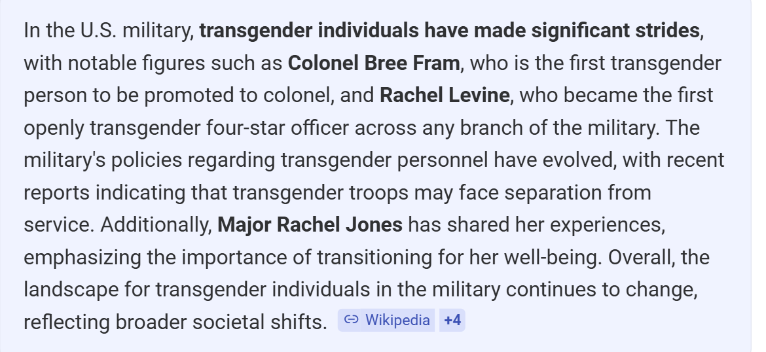This screenshot has width=766, height=352.
Task: Click bold phrase about significant strides
Action: (449, 31)
